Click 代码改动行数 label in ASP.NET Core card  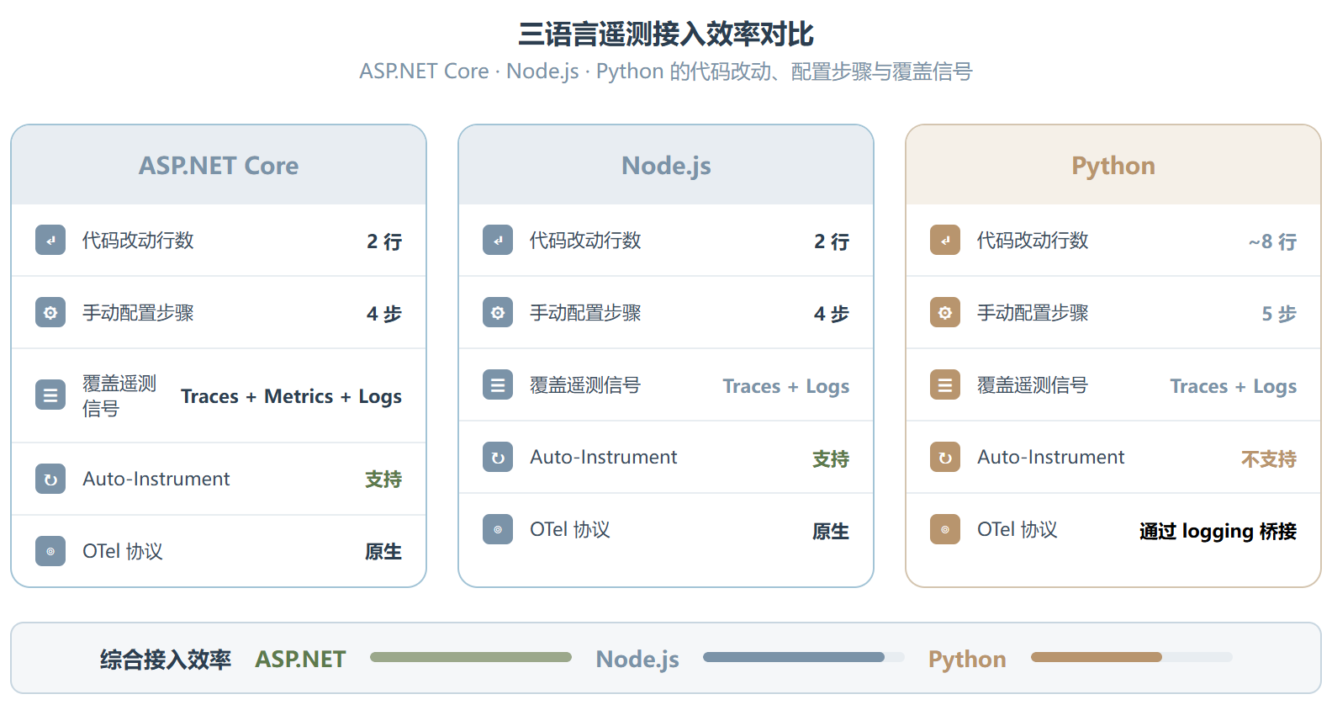138,241
